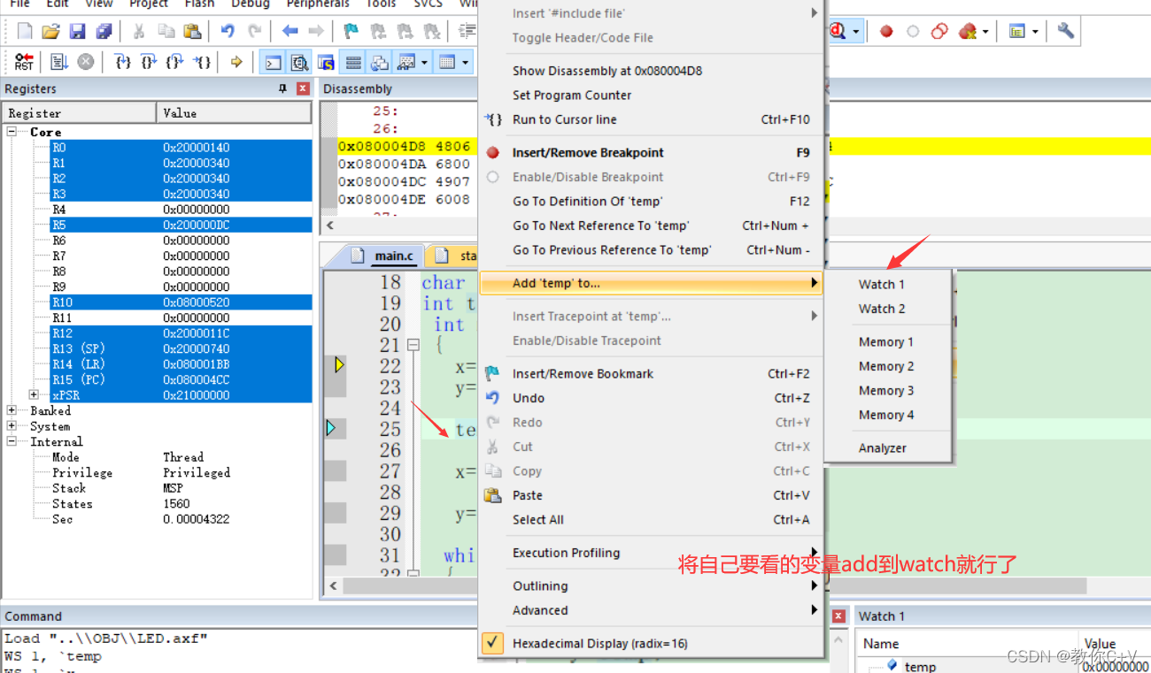Toggle Command window toolbar button
The width and height of the screenshot is (1151, 673).
pyautogui.click(x=274, y=63)
